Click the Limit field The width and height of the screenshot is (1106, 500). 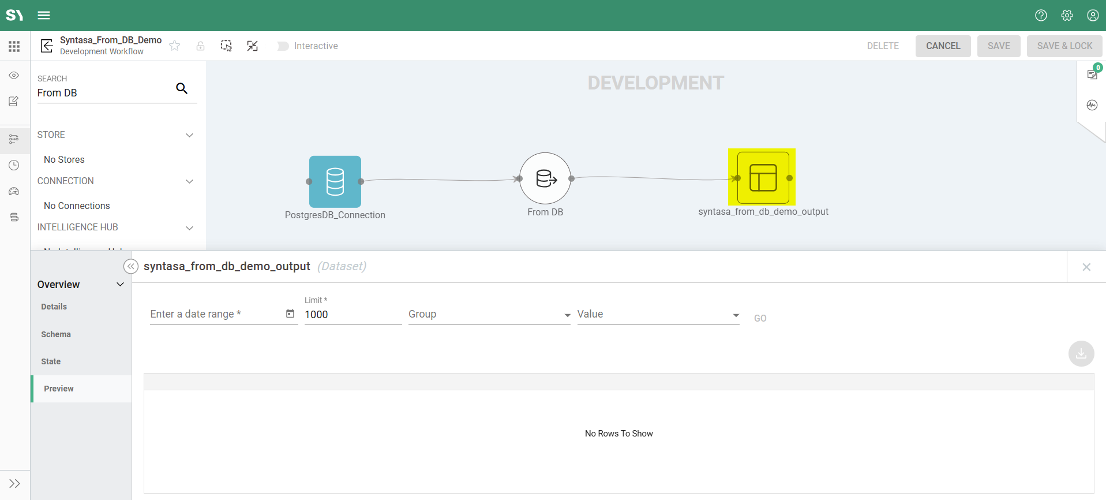tap(353, 315)
